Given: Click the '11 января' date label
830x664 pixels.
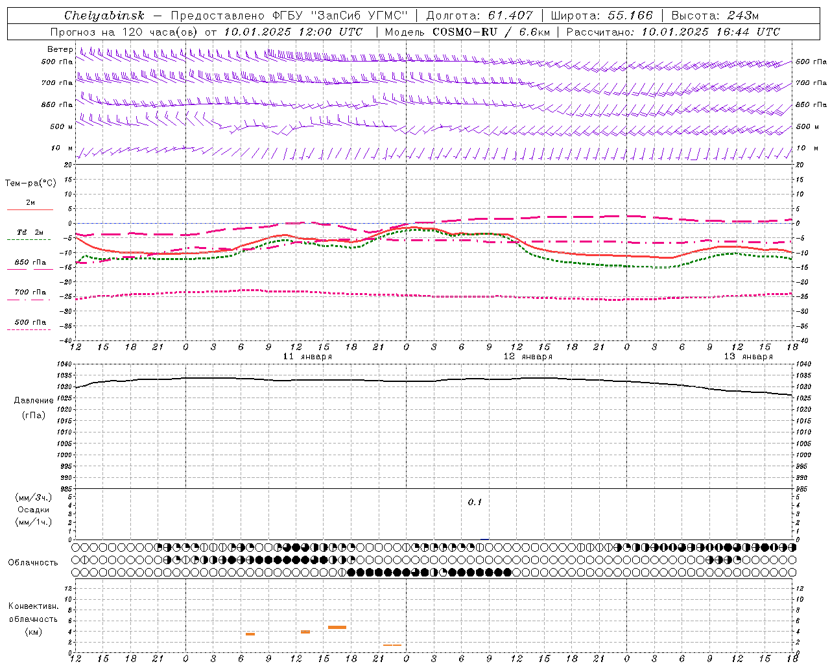Looking at the screenshot, I should click(x=307, y=357).
